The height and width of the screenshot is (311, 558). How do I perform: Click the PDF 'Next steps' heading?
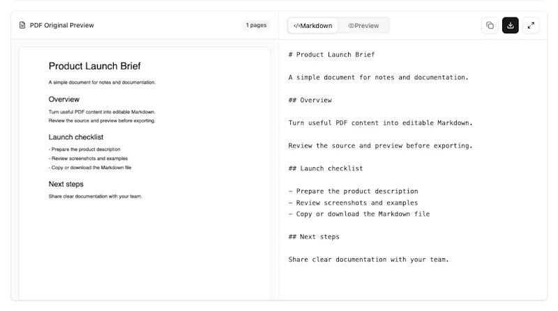[66, 184]
